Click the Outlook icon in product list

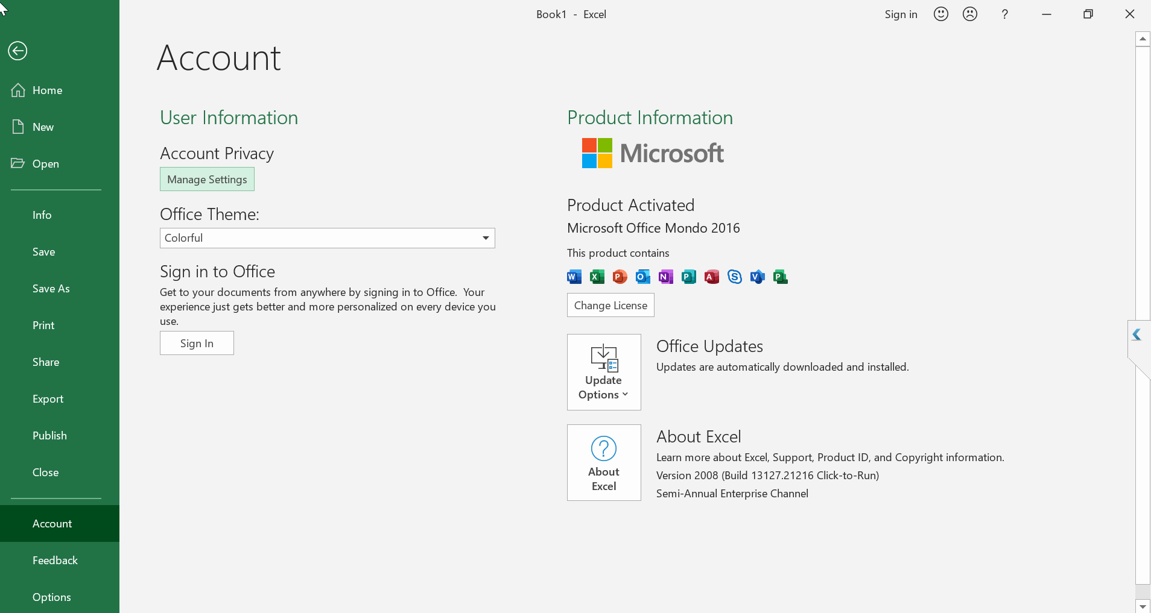pyautogui.click(x=643, y=277)
